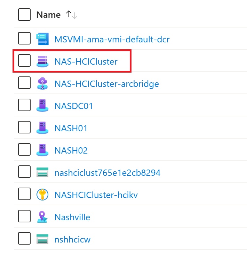247x263 pixels.
Task: Tick the checkbox for Nashville resource
Action: tap(24, 216)
